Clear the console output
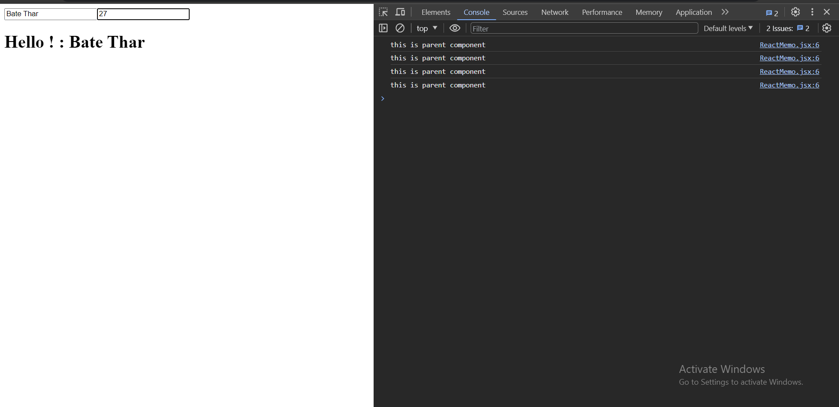Viewport: 839px width, 407px height. click(x=400, y=28)
